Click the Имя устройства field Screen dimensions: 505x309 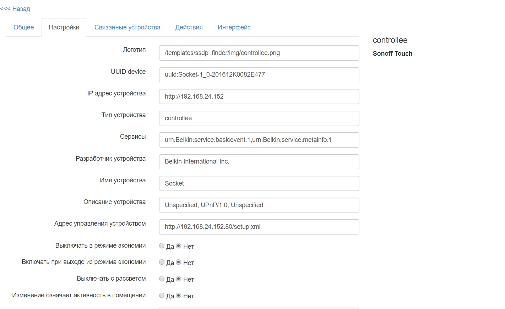259,183
